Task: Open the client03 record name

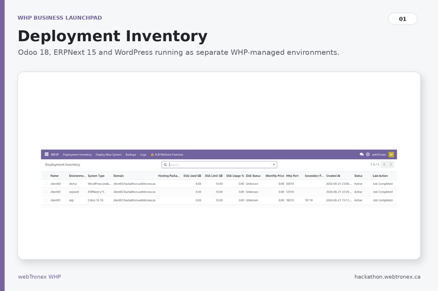Action: pyautogui.click(x=55, y=184)
